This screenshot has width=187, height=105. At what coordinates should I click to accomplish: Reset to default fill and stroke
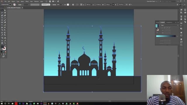[x=1, y=49]
